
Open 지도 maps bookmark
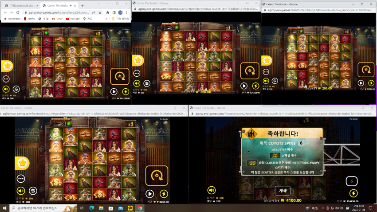(x=88, y=19)
